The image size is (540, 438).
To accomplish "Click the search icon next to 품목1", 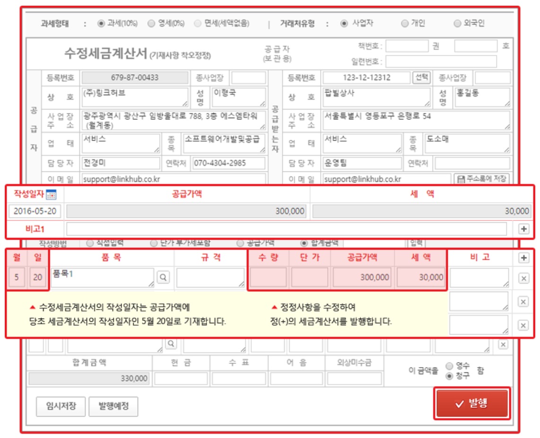I will [x=163, y=277].
